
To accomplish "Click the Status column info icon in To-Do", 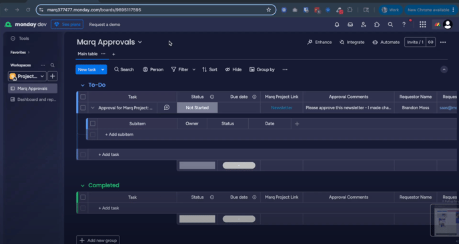I will (212, 97).
